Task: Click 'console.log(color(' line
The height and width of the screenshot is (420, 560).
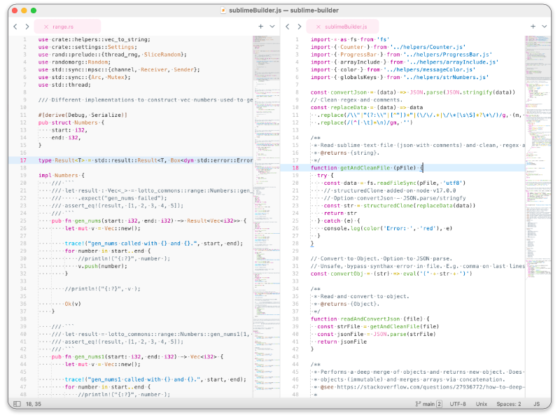Action: [x=388, y=228]
